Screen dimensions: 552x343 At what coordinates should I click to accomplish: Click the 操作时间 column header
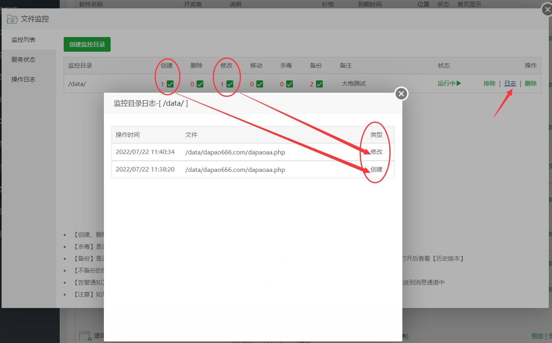pos(128,134)
